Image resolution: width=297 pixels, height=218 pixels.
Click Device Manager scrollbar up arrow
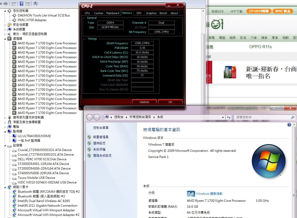point(203,11)
